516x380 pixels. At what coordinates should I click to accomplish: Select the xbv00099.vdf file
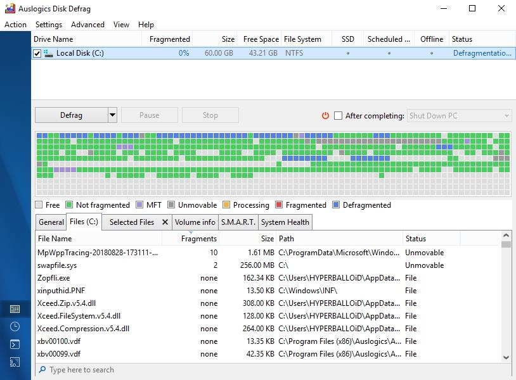coord(268,353)
